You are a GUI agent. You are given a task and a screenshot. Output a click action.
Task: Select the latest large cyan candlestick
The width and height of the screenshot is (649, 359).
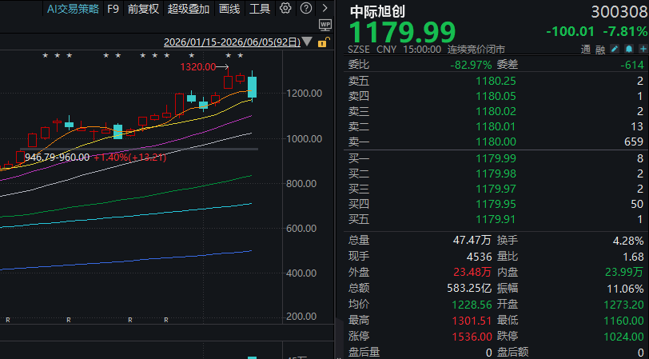click(x=252, y=87)
